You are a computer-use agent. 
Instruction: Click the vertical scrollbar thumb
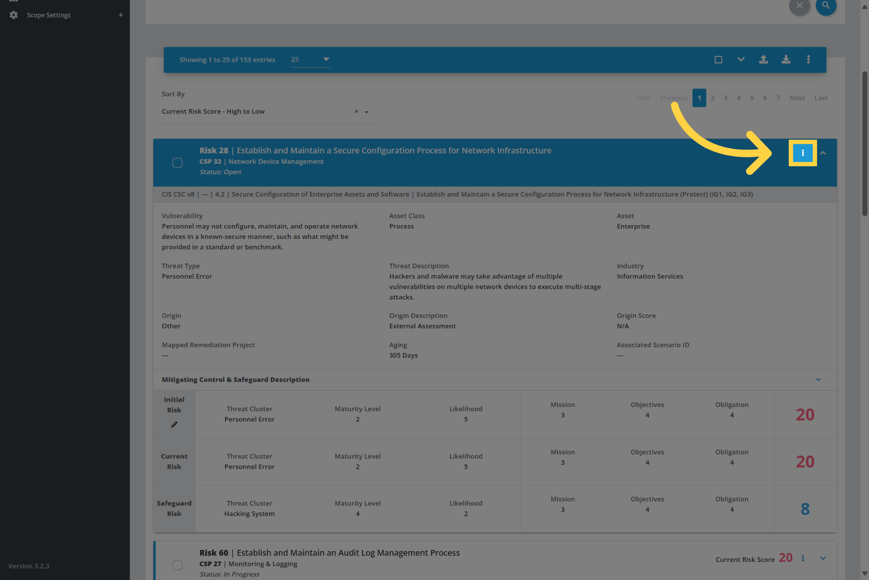point(865,144)
